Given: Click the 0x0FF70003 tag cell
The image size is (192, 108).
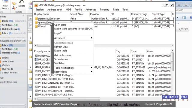Looking at the screenshot, I should click(123, 59).
